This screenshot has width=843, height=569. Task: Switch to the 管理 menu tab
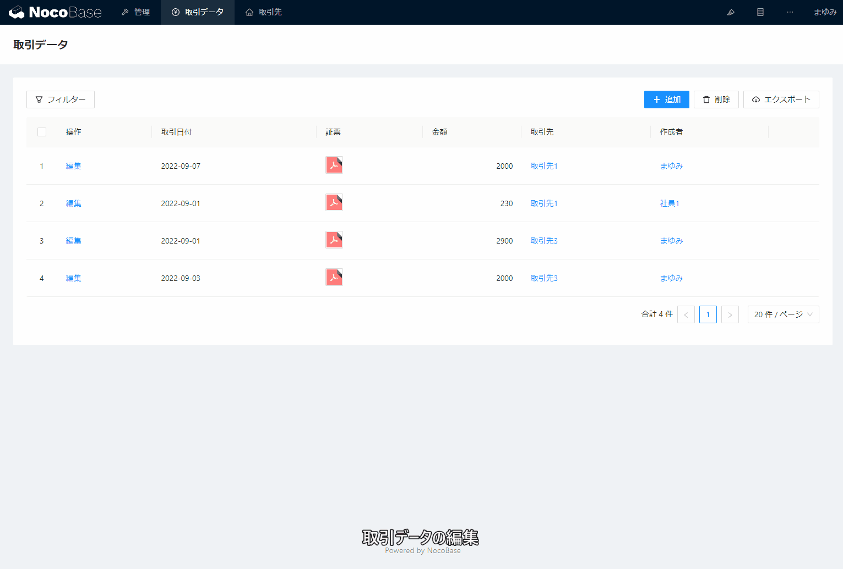coord(136,12)
